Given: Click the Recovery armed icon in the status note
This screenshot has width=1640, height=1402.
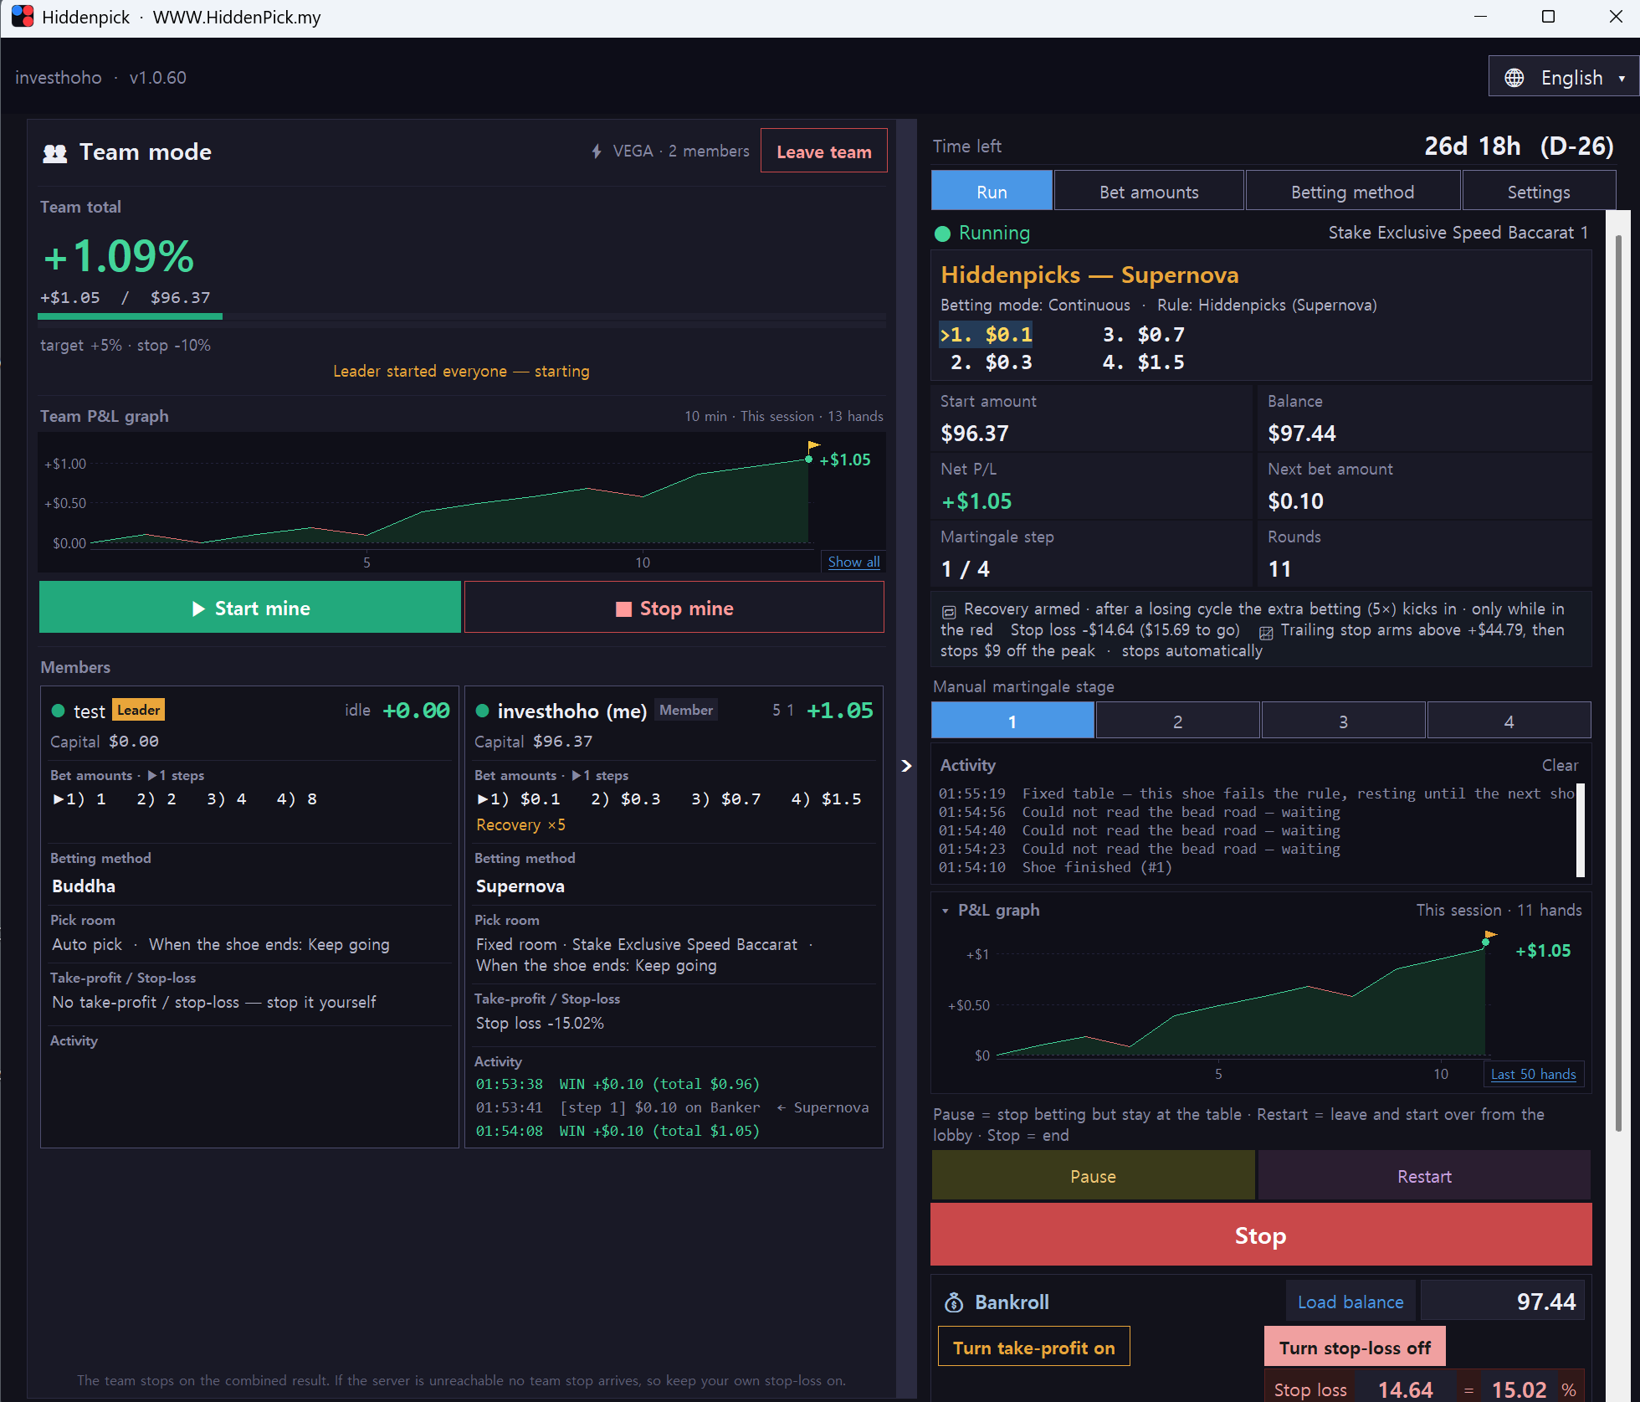Looking at the screenshot, I should [949, 611].
